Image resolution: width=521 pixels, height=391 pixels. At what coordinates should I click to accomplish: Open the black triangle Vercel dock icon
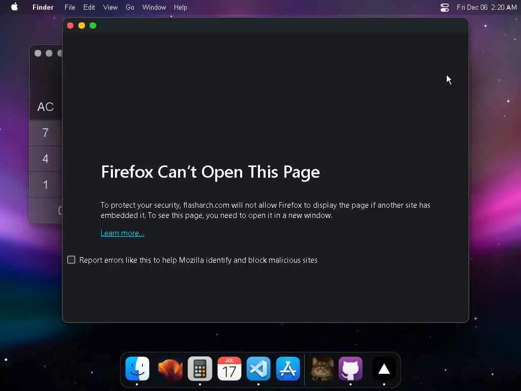(384, 369)
